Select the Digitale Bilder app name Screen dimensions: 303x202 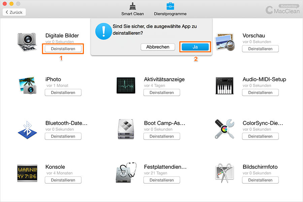tap(62, 36)
